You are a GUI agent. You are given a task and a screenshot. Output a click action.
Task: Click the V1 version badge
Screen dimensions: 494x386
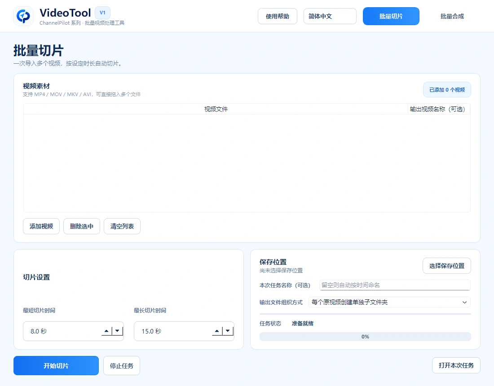tap(102, 13)
